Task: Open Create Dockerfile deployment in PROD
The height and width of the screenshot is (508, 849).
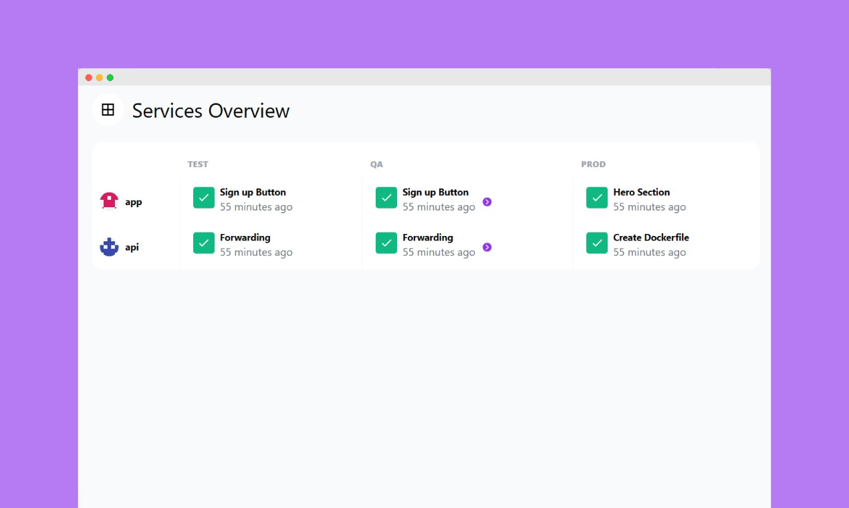Action: [x=651, y=238]
